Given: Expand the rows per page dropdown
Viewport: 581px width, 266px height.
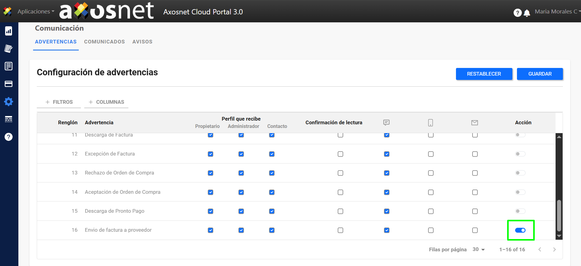Looking at the screenshot, I should (x=479, y=249).
